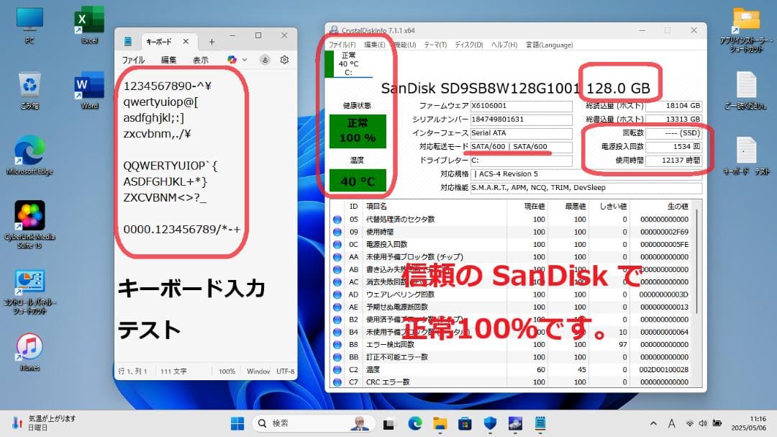
Task: Select the ウェアレベリング回数 attribute row
Action: (512, 294)
